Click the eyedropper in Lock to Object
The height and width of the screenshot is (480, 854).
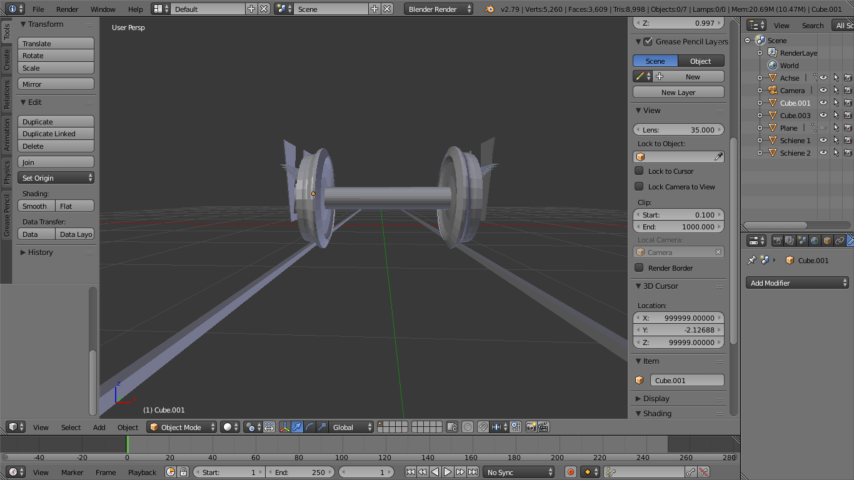pyautogui.click(x=718, y=157)
